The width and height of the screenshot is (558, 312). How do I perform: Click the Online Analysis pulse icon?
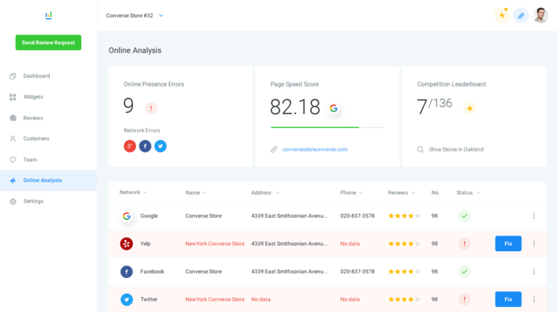tap(13, 181)
